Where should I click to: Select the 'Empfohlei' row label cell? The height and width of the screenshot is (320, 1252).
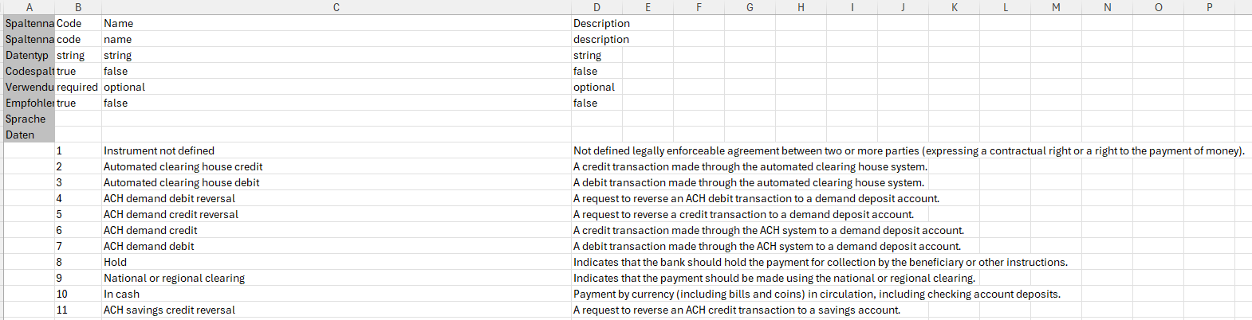point(30,103)
